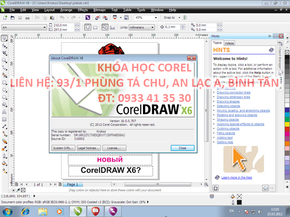The image size is (290, 217).
Task: Expand the Hints docker chevron
Action: [x=270, y=36]
